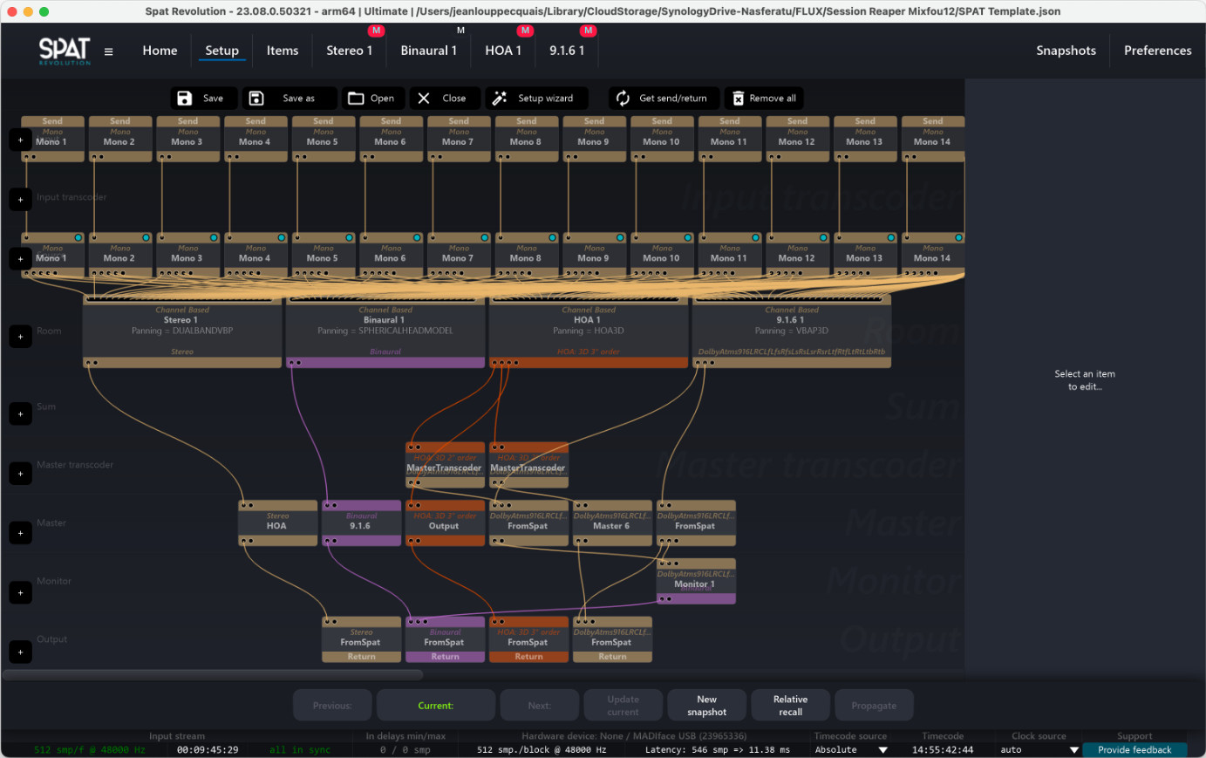The width and height of the screenshot is (1206, 758).
Task: Click the Save floppy disk icon
Action: point(185,99)
